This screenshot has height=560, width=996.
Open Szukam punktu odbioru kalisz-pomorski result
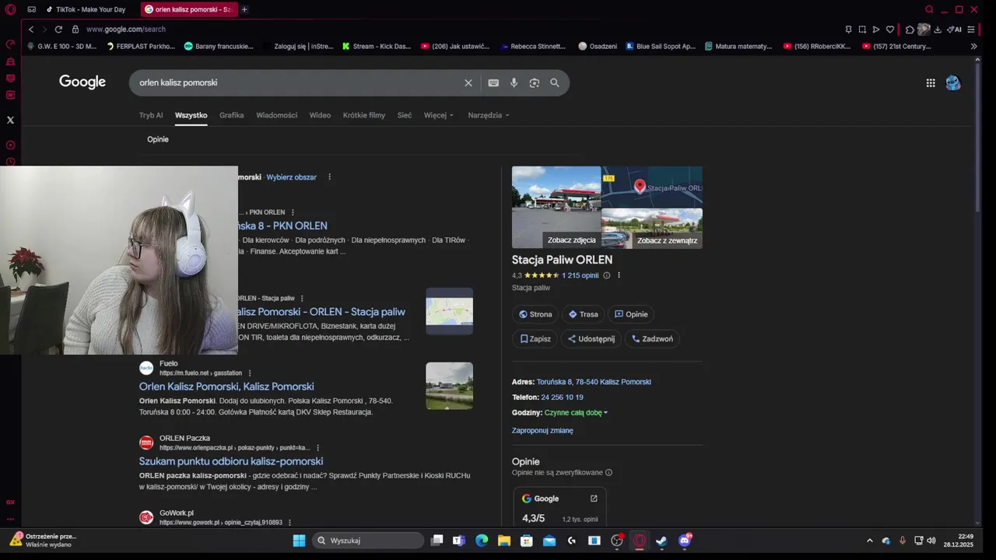(x=231, y=461)
